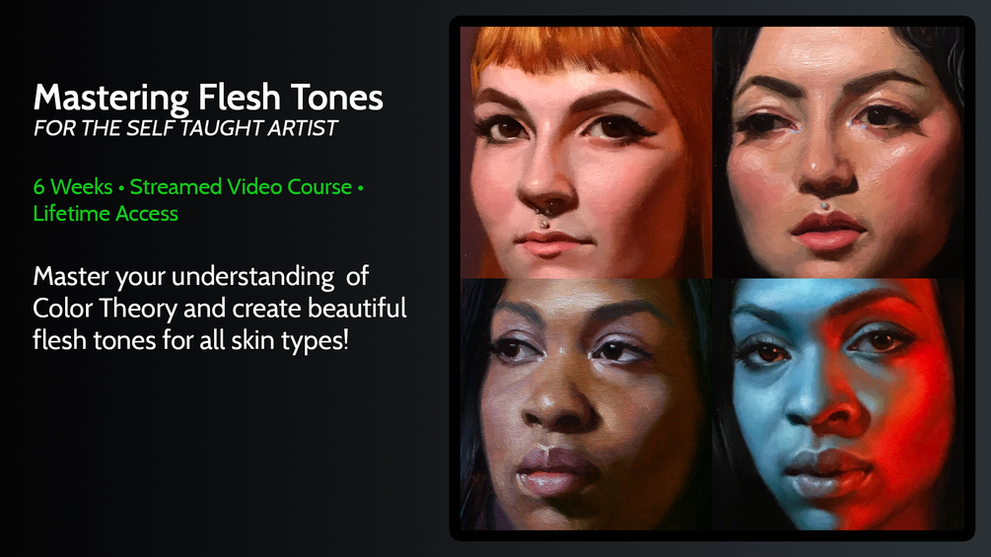Select the blue and red lit portrait
This screenshot has height=557, width=991.
pyautogui.click(x=838, y=404)
